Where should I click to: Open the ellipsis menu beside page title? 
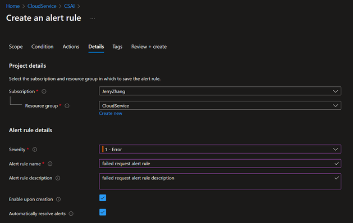(93, 18)
